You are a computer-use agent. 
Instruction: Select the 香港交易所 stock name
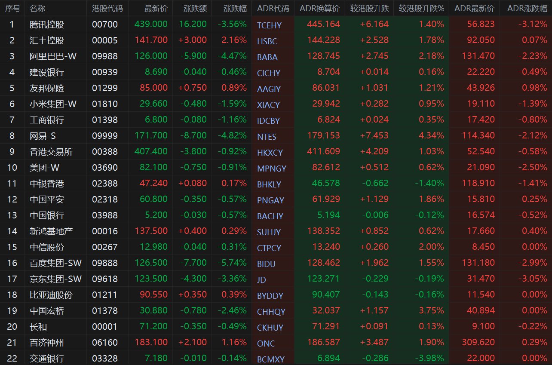(52, 152)
